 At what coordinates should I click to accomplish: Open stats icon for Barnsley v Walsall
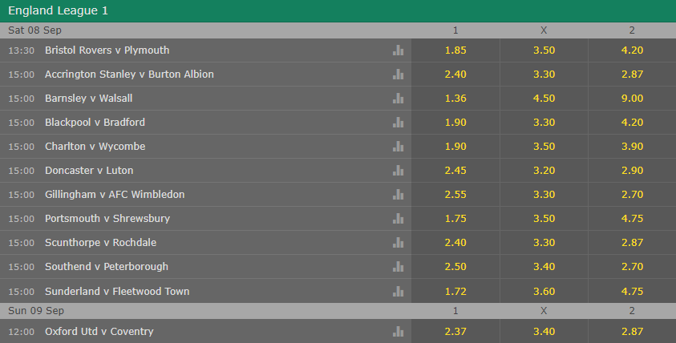click(x=399, y=99)
